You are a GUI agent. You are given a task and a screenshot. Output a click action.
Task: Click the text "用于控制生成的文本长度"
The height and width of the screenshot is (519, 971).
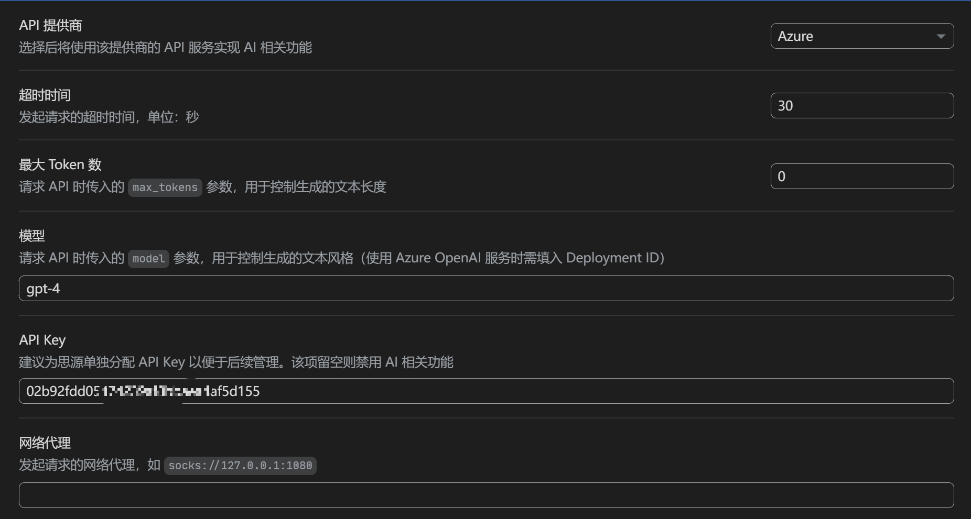tap(315, 187)
